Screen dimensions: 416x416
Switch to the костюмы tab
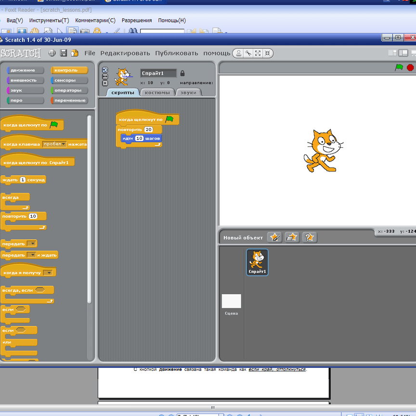pyautogui.click(x=157, y=92)
